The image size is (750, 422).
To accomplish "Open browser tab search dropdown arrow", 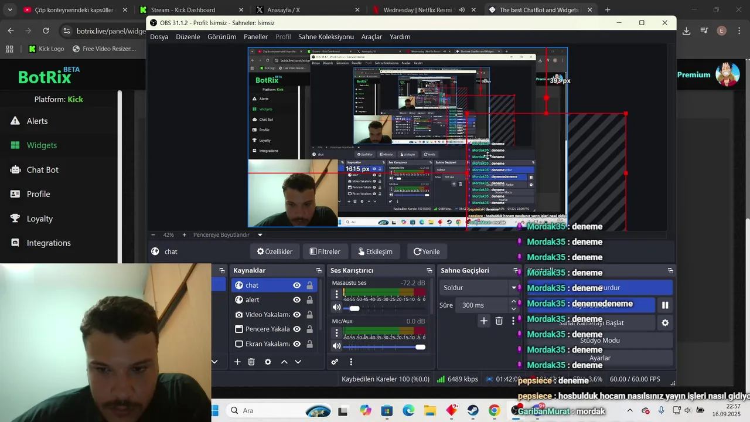I will click(11, 9).
